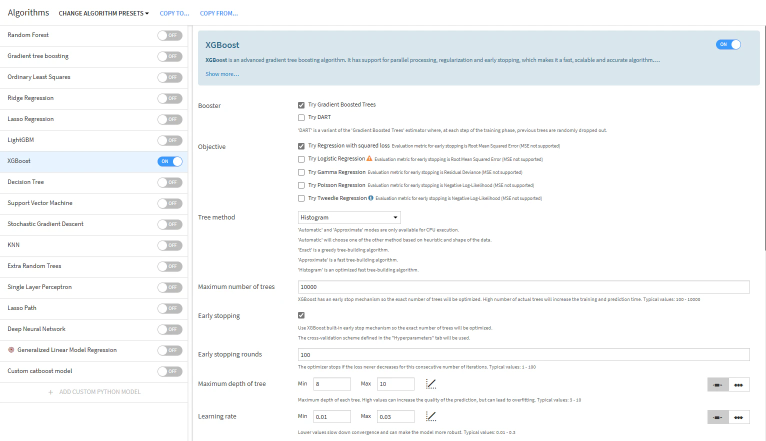Image resolution: width=766 pixels, height=441 pixels.
Task: Enable the Extra Random Trees switch
Action: pos(170,266)
